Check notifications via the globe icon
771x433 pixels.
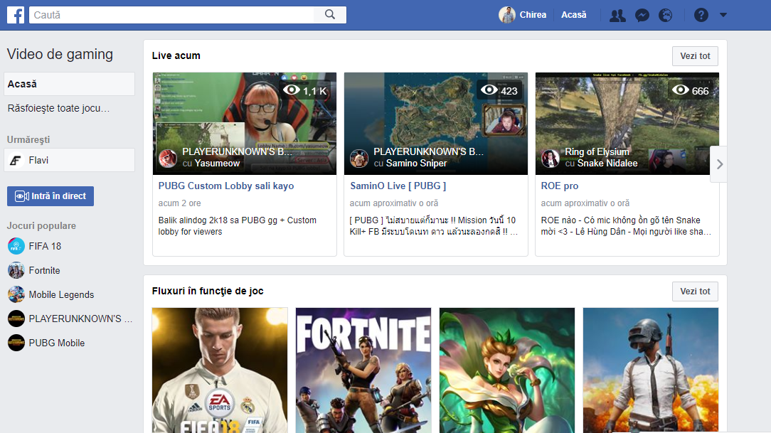pos(666,14)
